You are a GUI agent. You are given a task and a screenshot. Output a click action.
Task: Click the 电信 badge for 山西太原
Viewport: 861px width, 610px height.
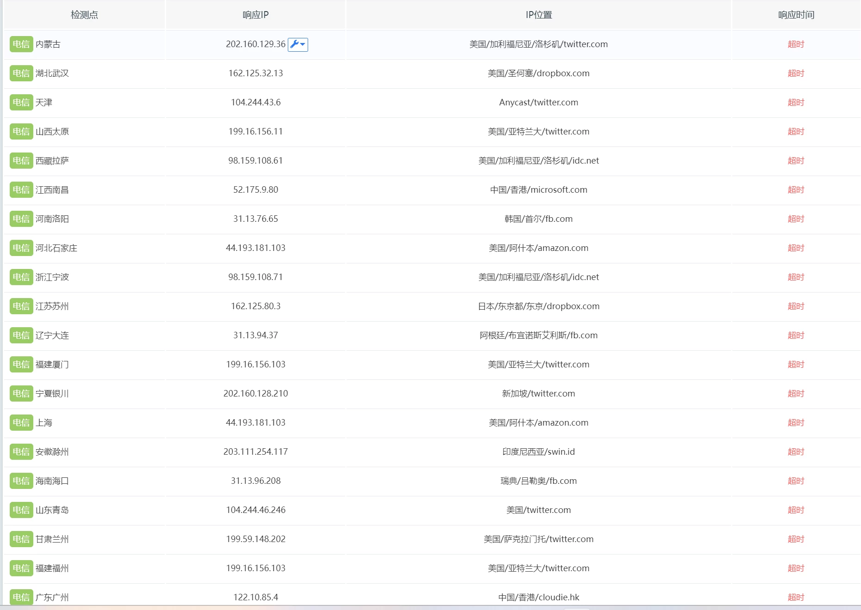tap(21, 132)
